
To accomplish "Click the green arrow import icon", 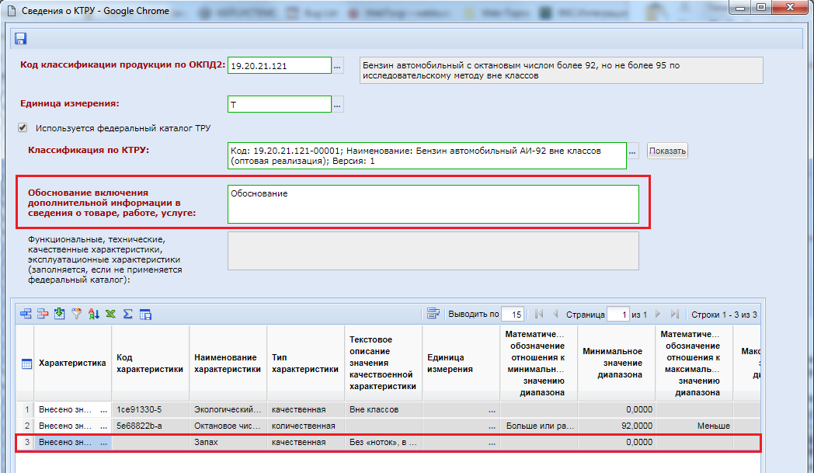I will click(59, 314).
